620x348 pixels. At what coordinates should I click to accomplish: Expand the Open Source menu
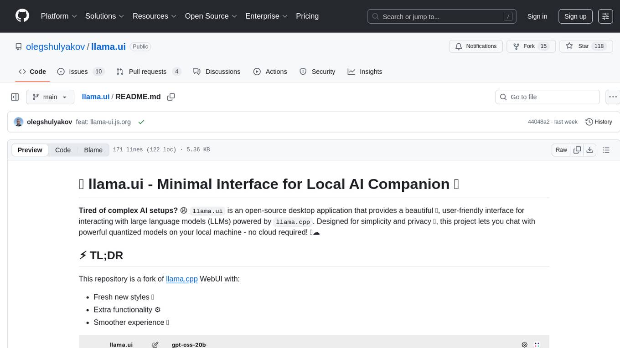[x=211, y=16]
